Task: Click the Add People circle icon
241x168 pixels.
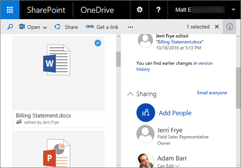Action: (146, 112)
